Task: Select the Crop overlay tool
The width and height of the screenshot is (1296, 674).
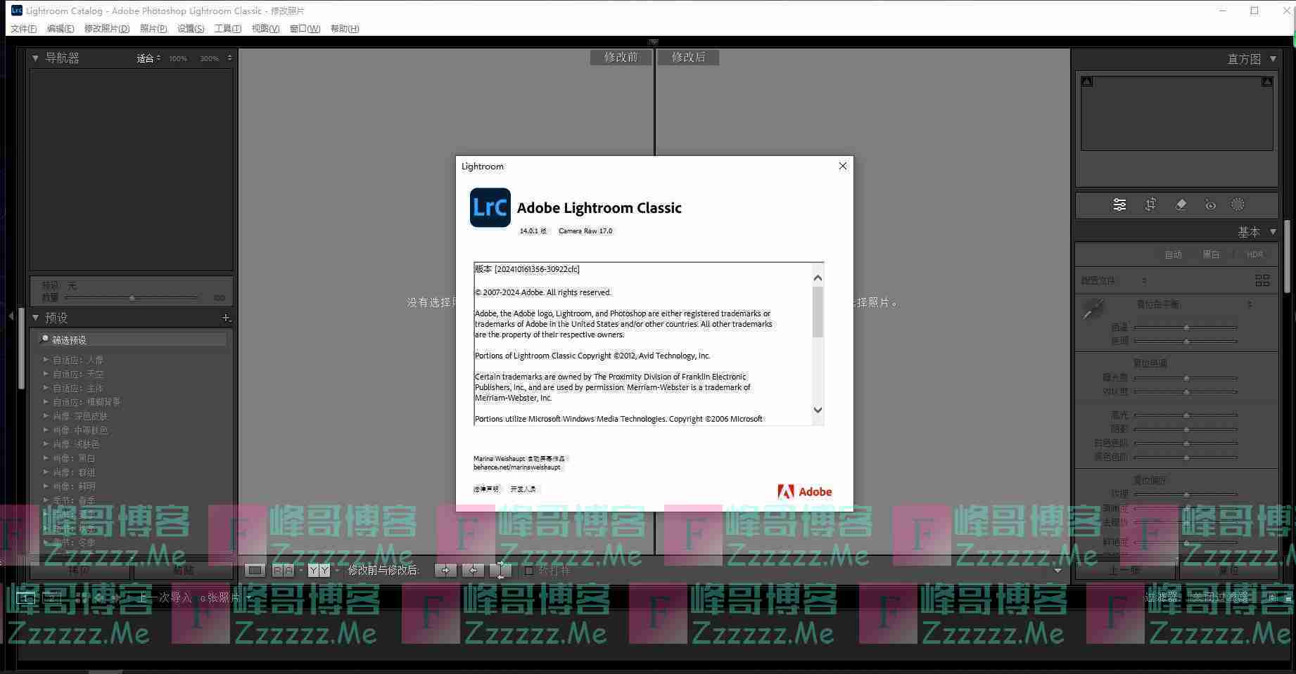Action: point(1150,205)
